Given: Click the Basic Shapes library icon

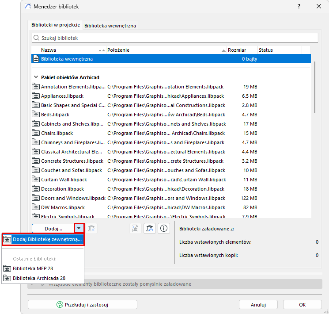Looking at the screenshot, I should click(36, 105).
